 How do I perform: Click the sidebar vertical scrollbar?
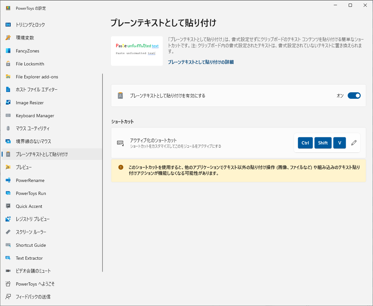point(102,173)
